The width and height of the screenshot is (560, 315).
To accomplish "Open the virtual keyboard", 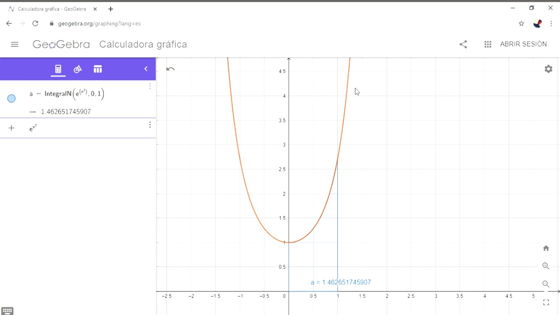I will [x=7, y=311].
